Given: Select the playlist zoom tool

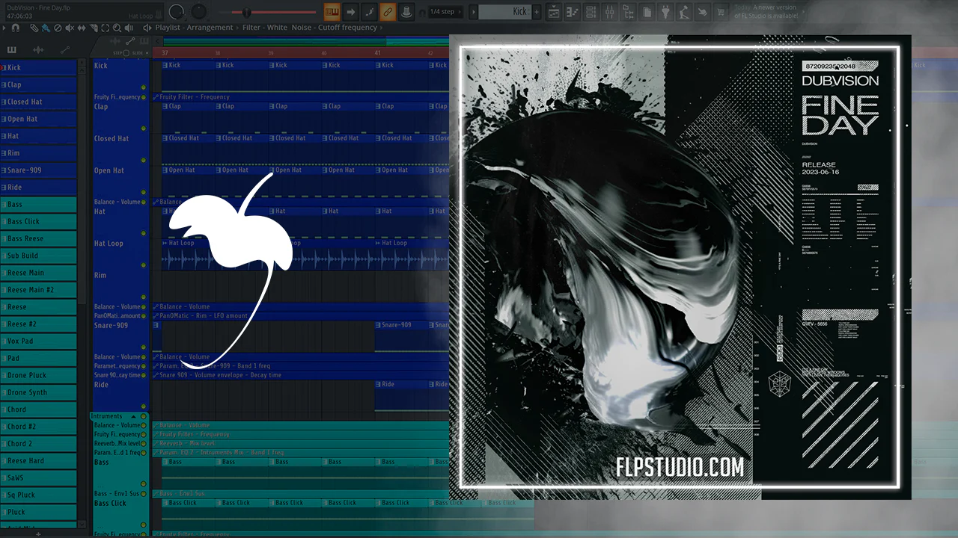Looking at the screenshot, I should tap(117, 28).
